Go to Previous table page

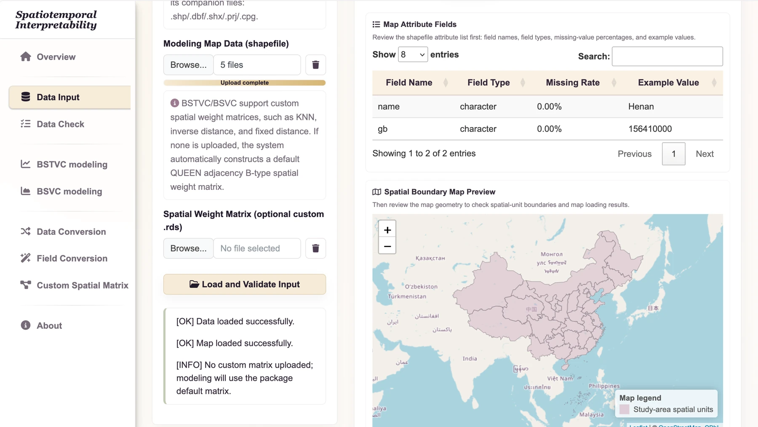coord(635,154)
